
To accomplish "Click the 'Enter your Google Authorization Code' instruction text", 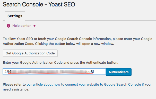I will point(60,63).
